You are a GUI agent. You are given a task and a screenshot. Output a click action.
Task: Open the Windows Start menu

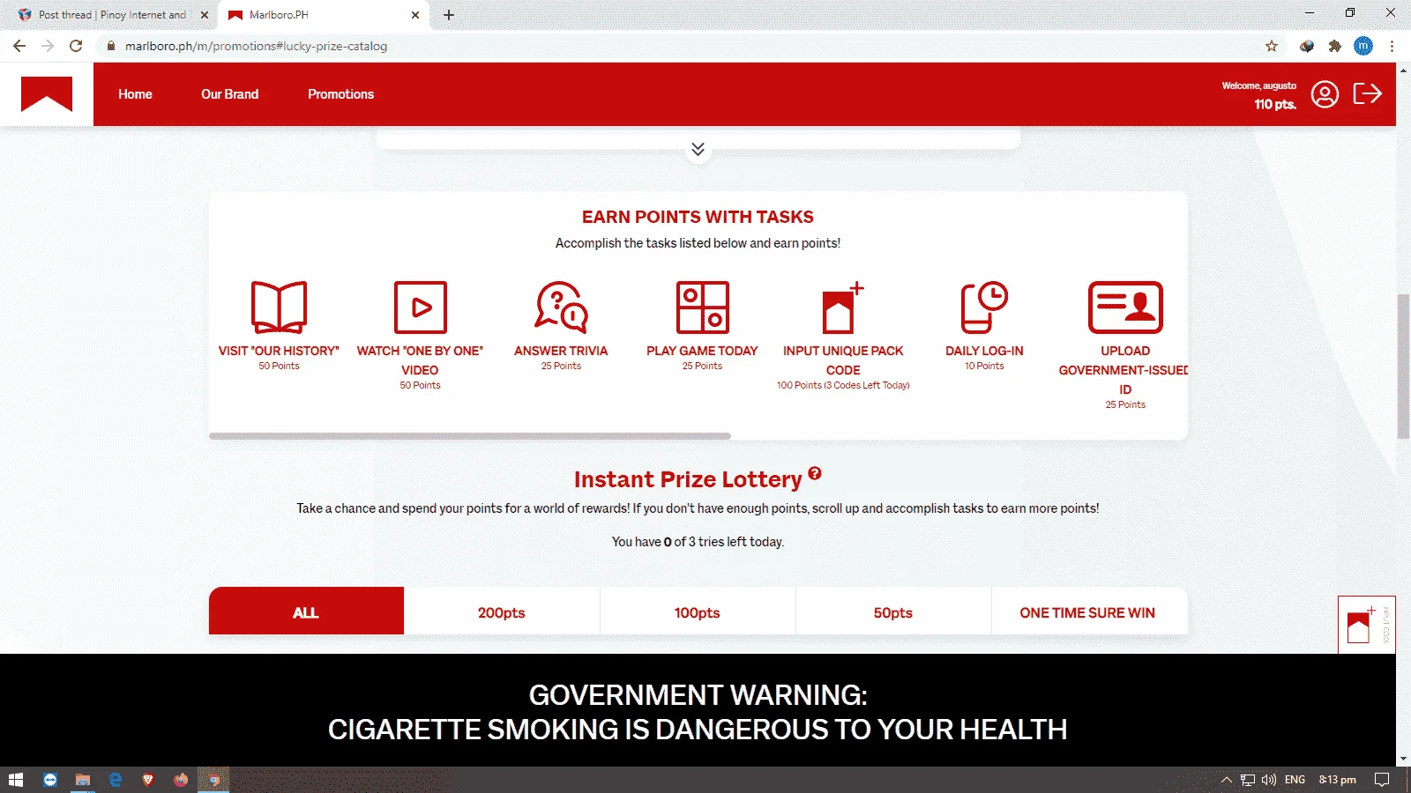point(16,780)
